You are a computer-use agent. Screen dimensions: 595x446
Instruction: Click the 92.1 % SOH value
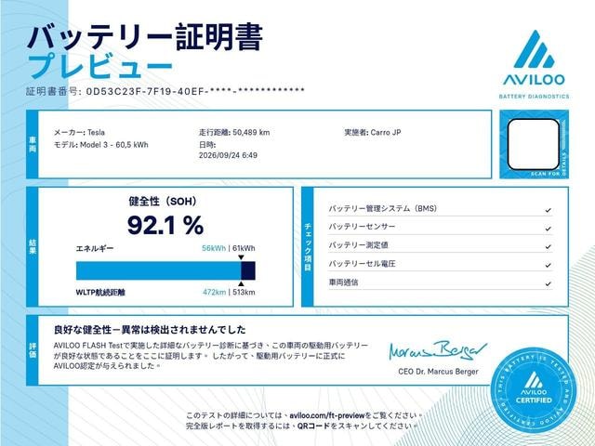165,225
